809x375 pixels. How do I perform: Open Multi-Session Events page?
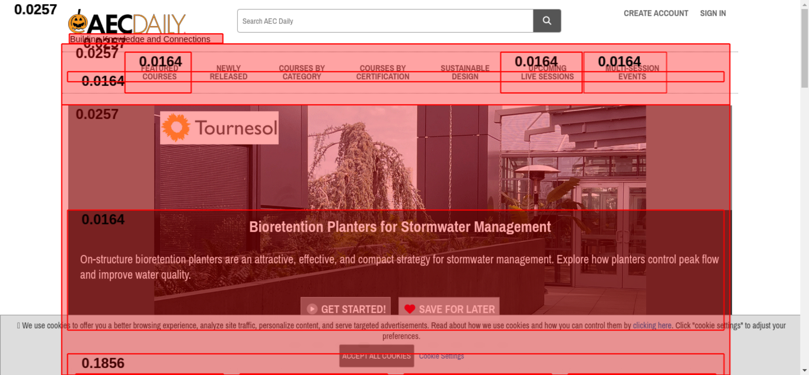(632, 72)
